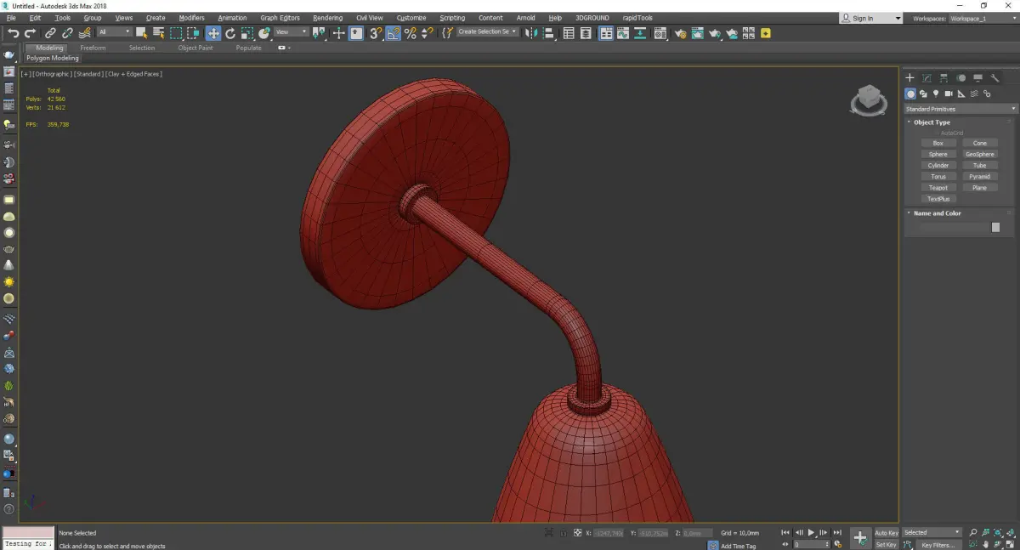Viewport: 1020px width, 550px height.
Task: Open the Create Selection Set dropdown
Action: point(488,32)
